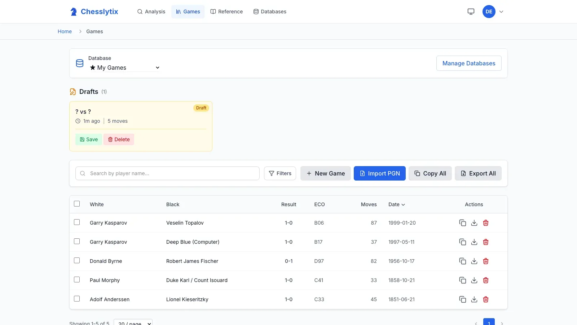Open the '? vs ?' draft card
Screen dimensions: 577x325
click(141, 126)
